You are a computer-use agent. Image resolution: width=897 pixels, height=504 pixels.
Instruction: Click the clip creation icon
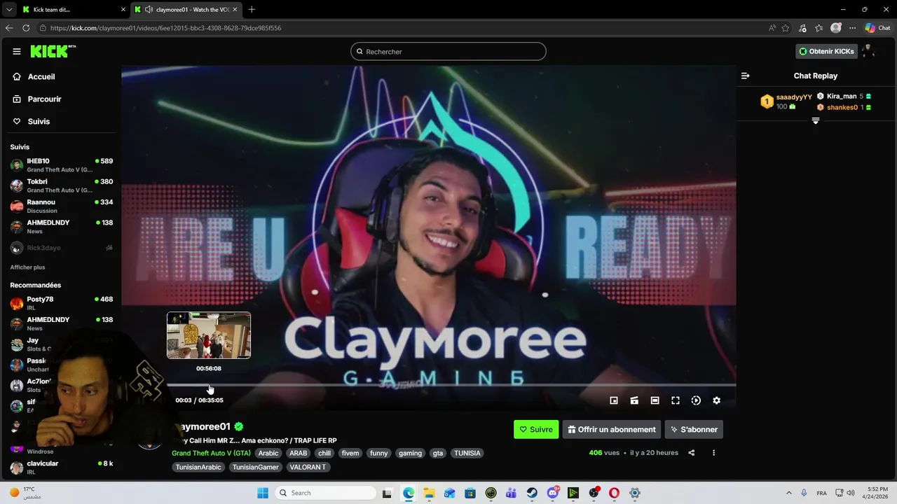point(634,400)
